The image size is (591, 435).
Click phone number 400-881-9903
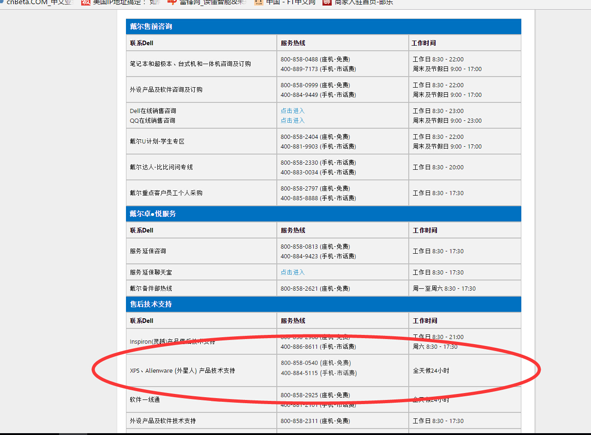coord(299,146)
